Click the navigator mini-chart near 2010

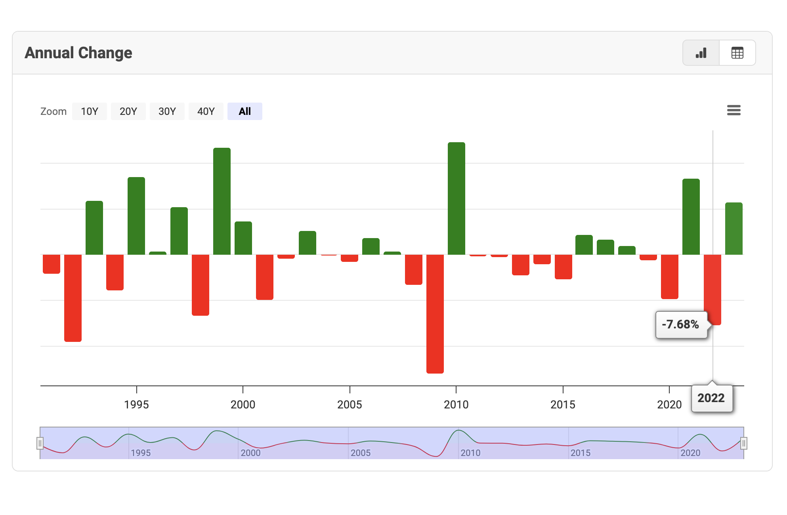458,443
